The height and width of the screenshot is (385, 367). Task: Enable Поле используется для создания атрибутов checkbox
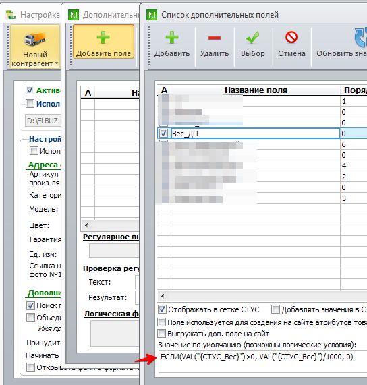coord(162,322)
